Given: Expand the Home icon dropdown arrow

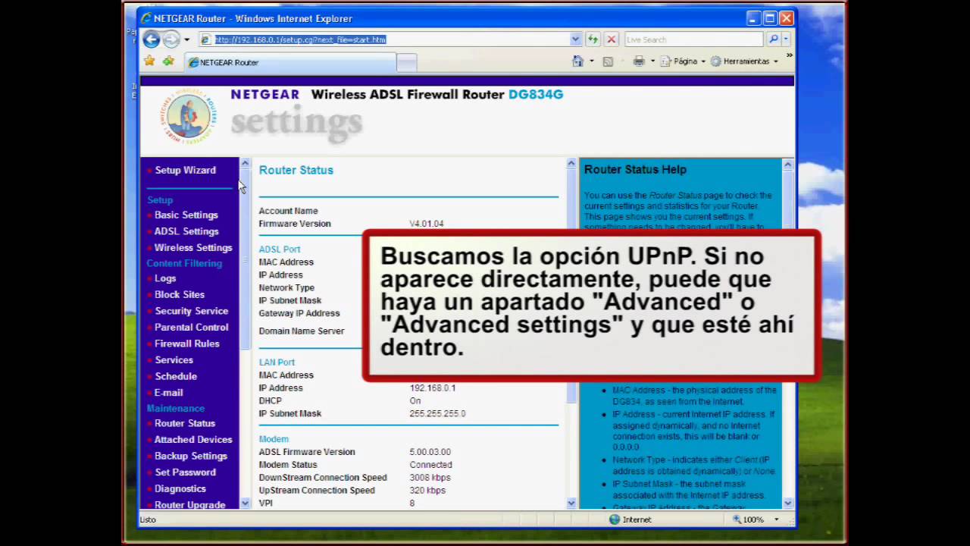Looking at the screenshot, I should tap(591, 61).
